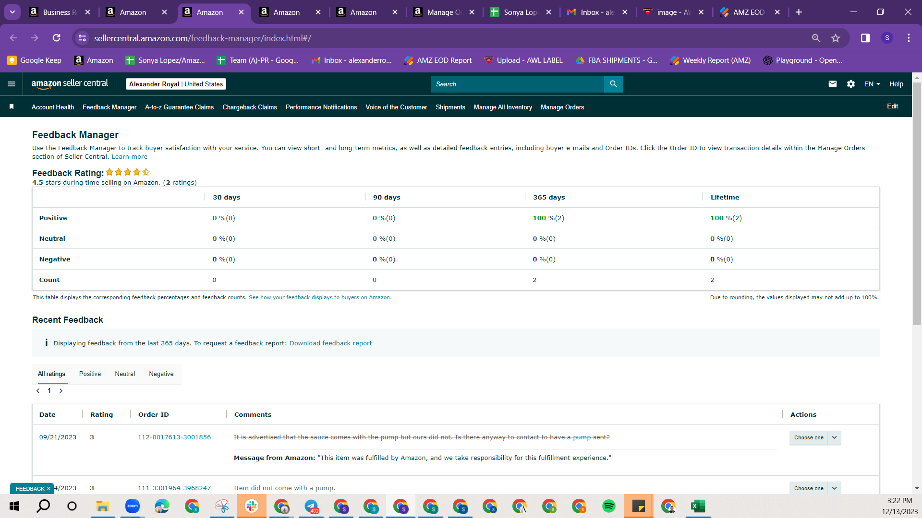
Task: Click the browser address bar URL
Action: (202, 38)
